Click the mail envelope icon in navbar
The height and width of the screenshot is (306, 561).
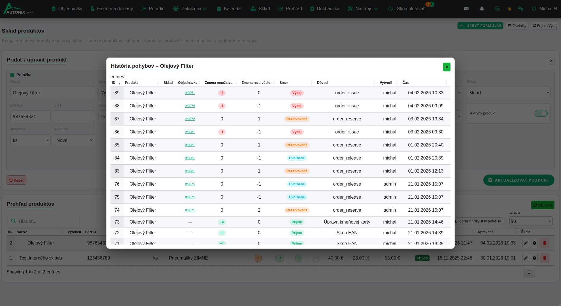pos(466,8)
